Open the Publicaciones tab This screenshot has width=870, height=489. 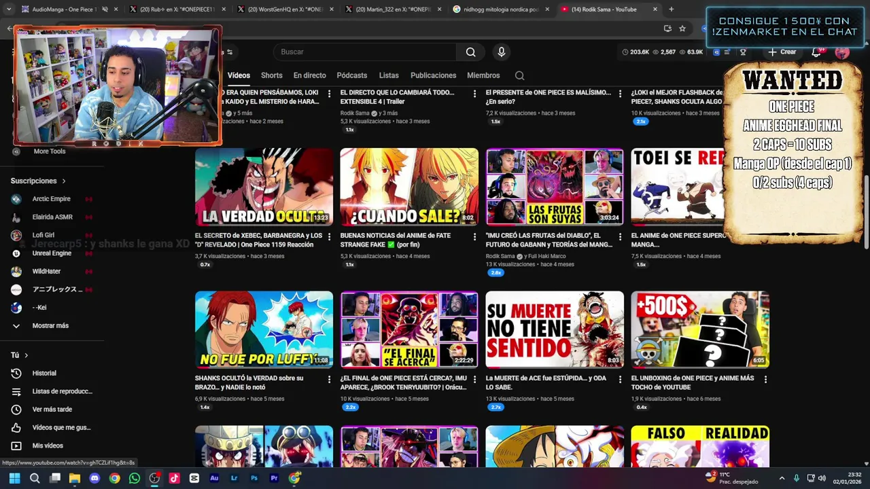[x=433, y=75]
